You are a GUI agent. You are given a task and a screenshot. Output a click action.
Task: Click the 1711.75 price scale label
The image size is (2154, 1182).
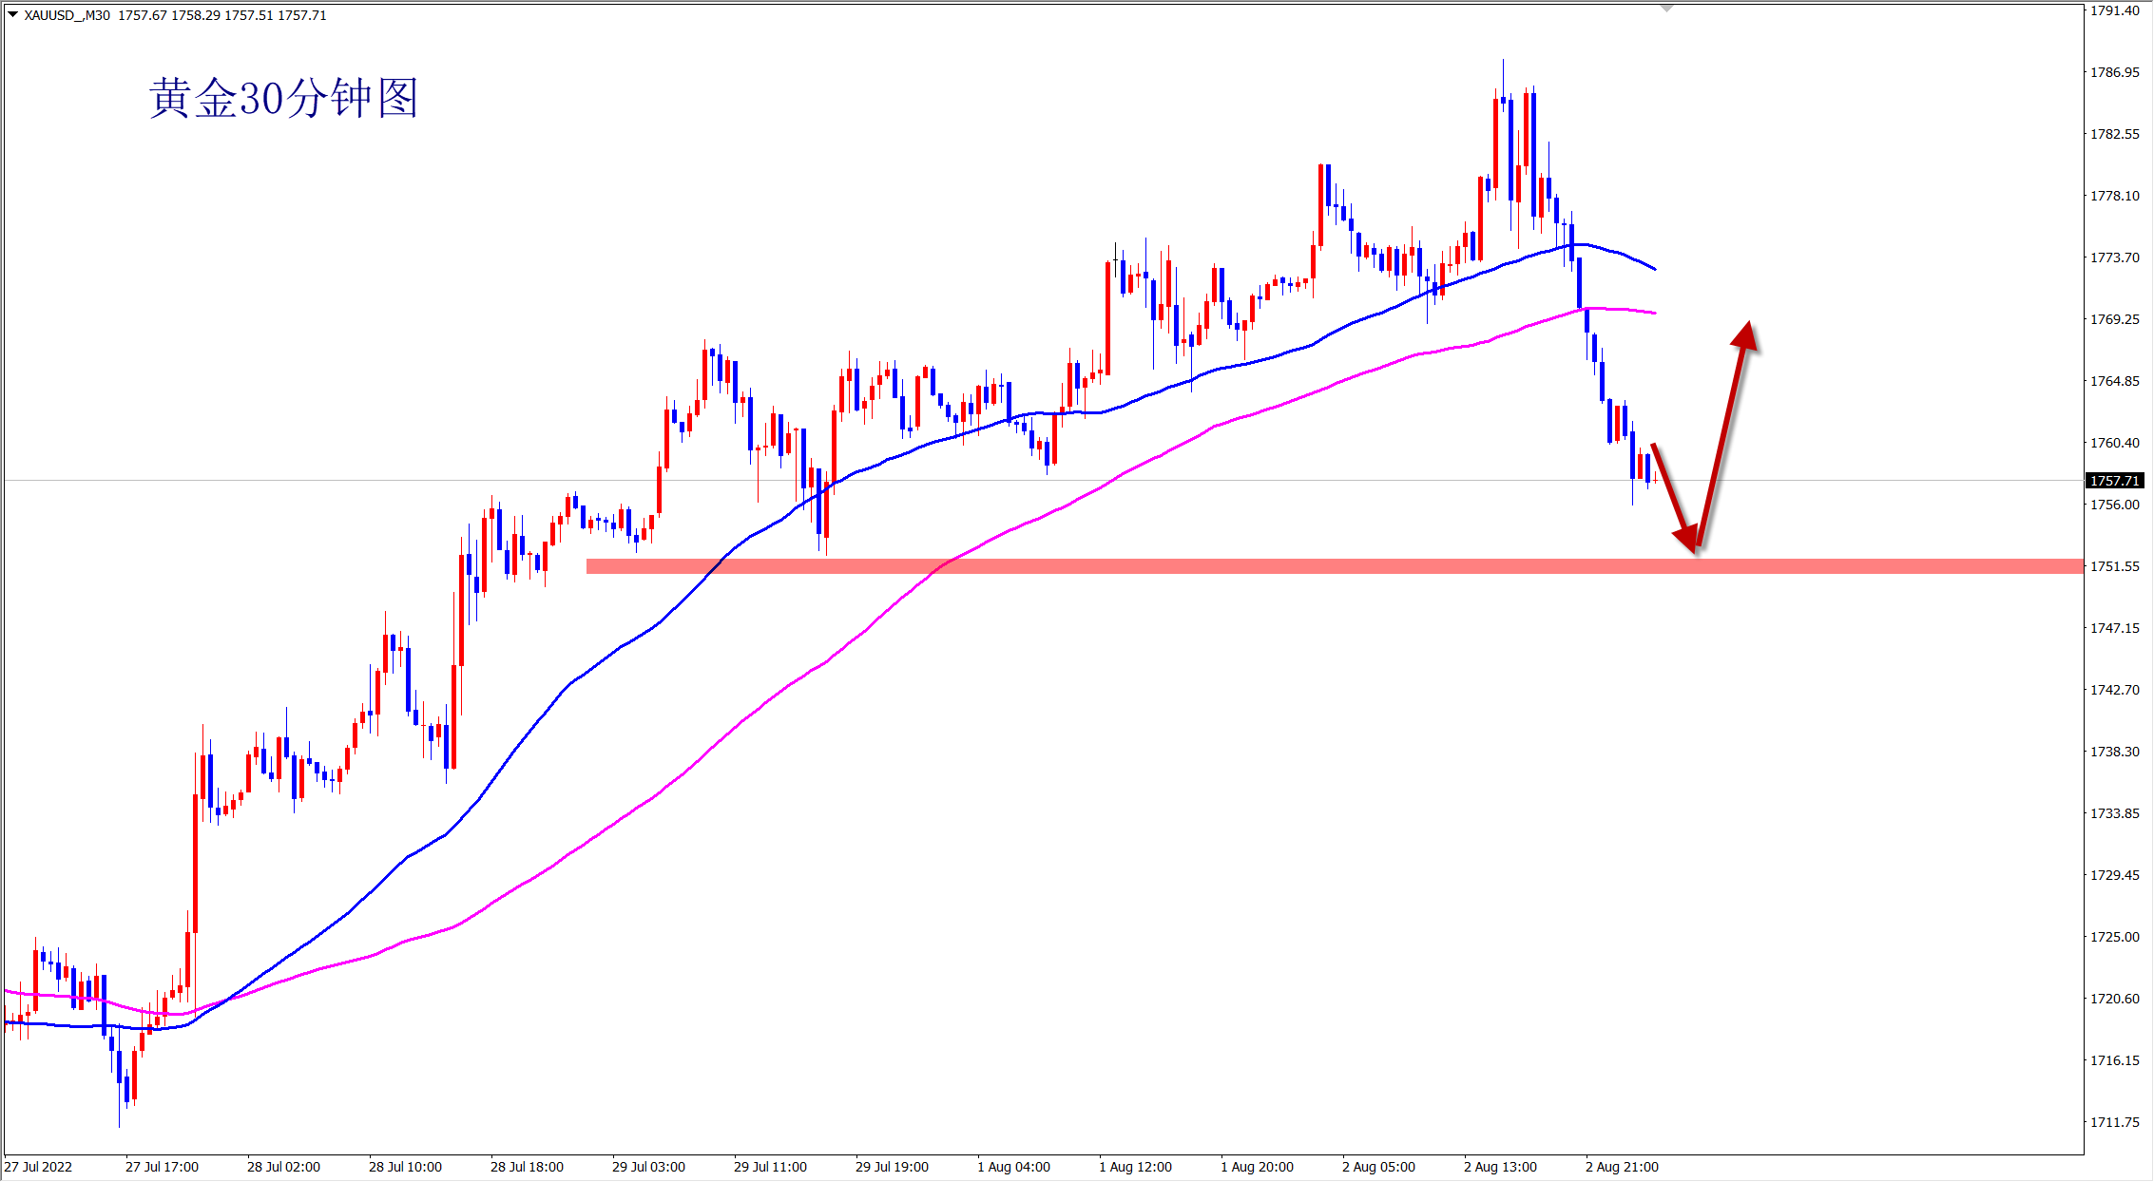(2114, 1122)
